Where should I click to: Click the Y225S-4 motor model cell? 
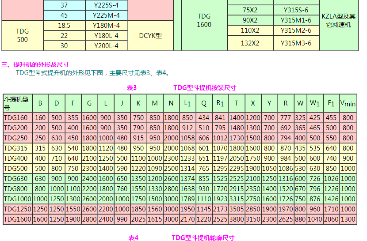click(x=107, y=5)
